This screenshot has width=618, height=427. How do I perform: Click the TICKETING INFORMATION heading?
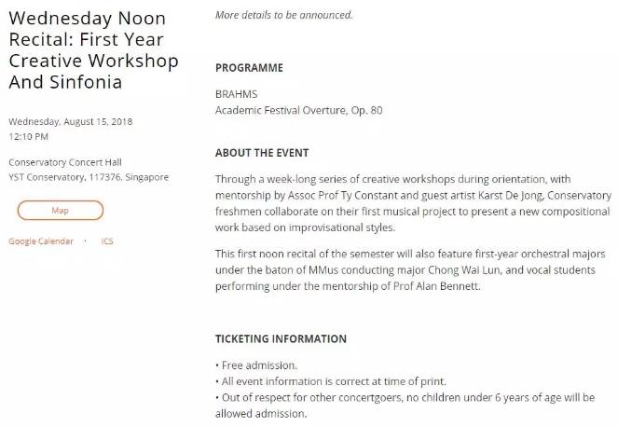coord(281,338)
